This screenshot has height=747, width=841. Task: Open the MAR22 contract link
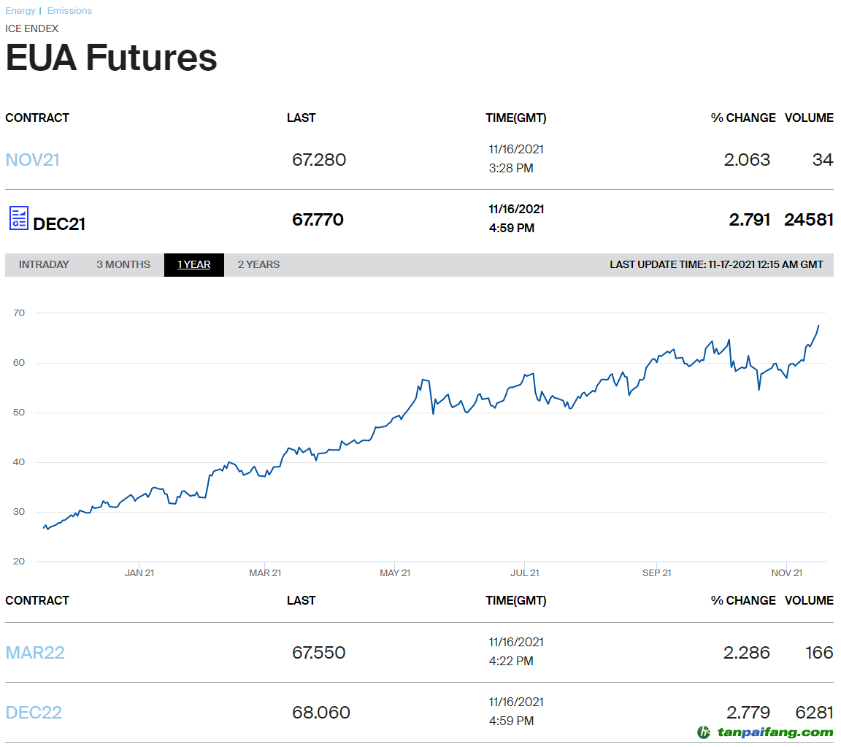click(35, 653)
